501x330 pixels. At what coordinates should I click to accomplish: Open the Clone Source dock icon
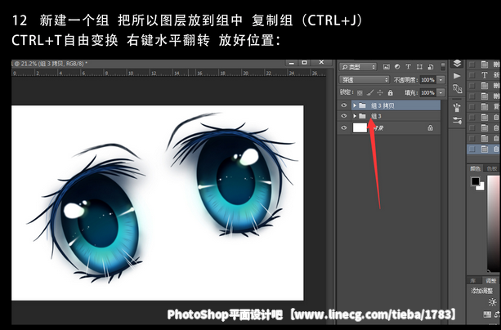(x=457, y=88)
